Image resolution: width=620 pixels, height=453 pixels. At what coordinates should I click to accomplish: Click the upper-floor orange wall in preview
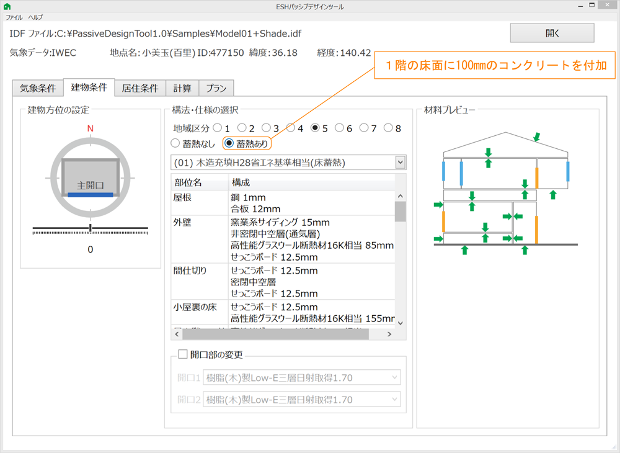pos(537,177)
